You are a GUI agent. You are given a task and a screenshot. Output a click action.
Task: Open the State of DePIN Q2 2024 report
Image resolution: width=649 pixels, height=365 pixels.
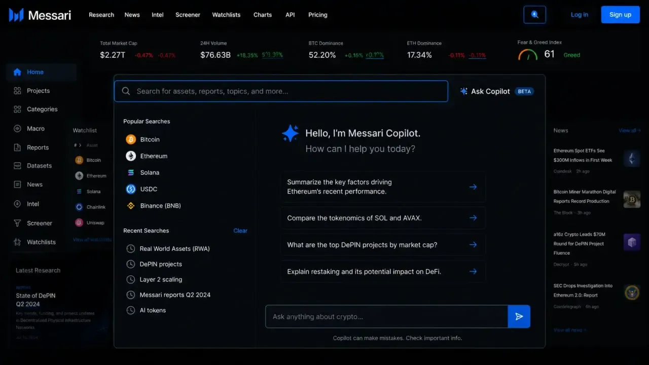[x=35, y=300]
